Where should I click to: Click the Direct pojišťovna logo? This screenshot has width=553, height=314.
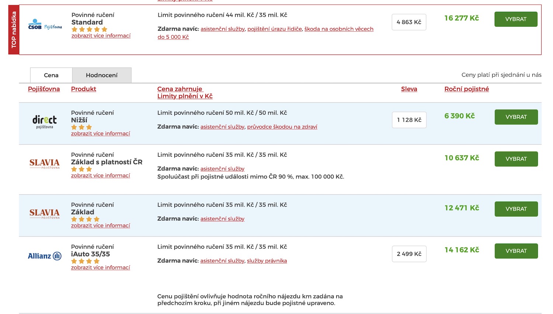(45, 122)
